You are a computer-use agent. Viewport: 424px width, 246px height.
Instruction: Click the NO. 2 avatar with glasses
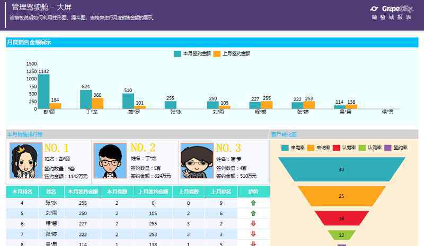110,160
